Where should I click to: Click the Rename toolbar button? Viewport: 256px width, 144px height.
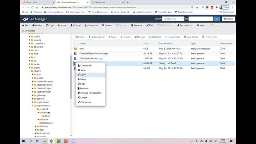137,25
